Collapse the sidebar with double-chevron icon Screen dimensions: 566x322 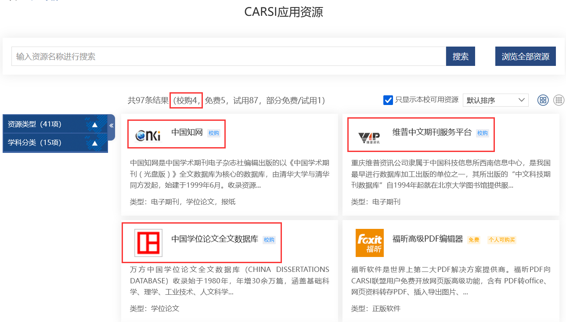click(x=112, y=126)
